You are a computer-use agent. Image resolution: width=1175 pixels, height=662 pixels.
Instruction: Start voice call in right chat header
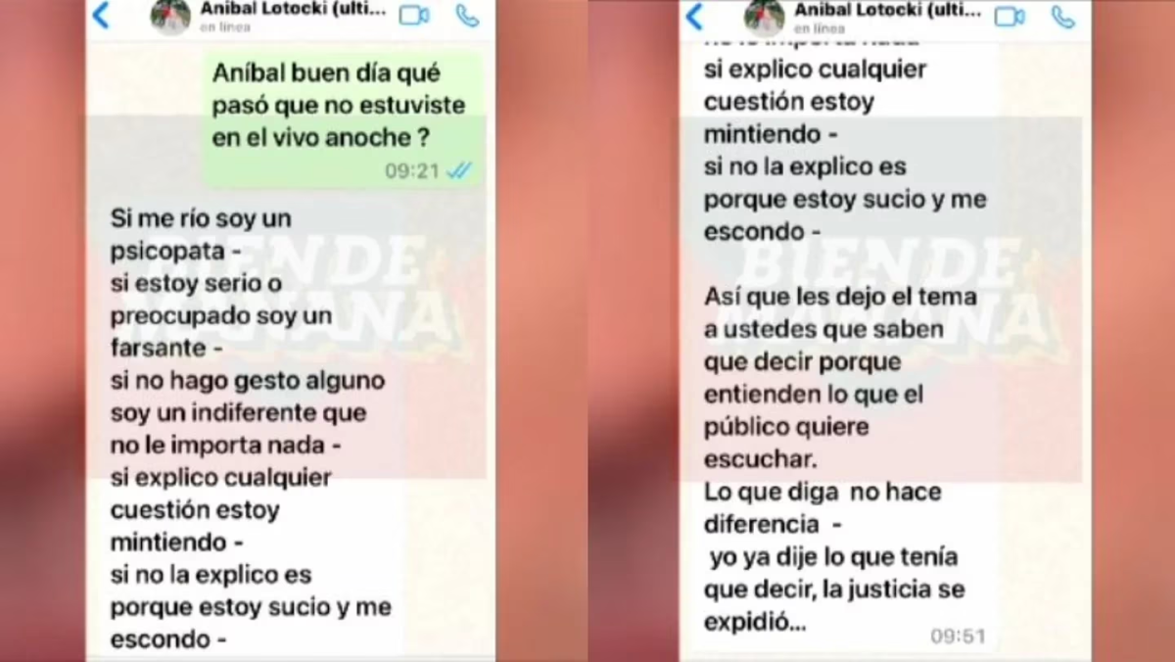(1062, 16)
